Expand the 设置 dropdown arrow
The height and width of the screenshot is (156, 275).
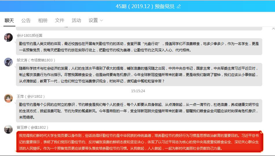[x=101, y=21]
